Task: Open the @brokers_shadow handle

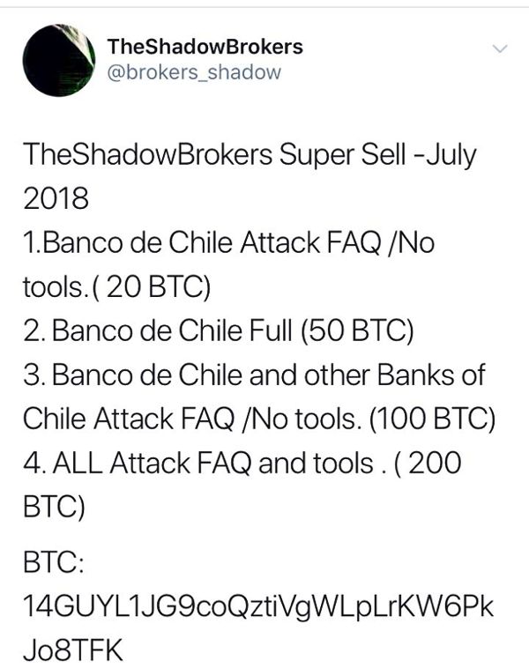Action: tap(194, 73)
